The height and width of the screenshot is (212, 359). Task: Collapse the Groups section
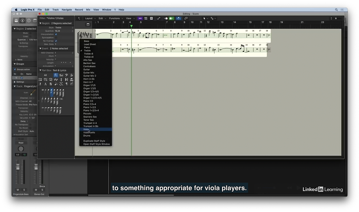coord(15,64)
